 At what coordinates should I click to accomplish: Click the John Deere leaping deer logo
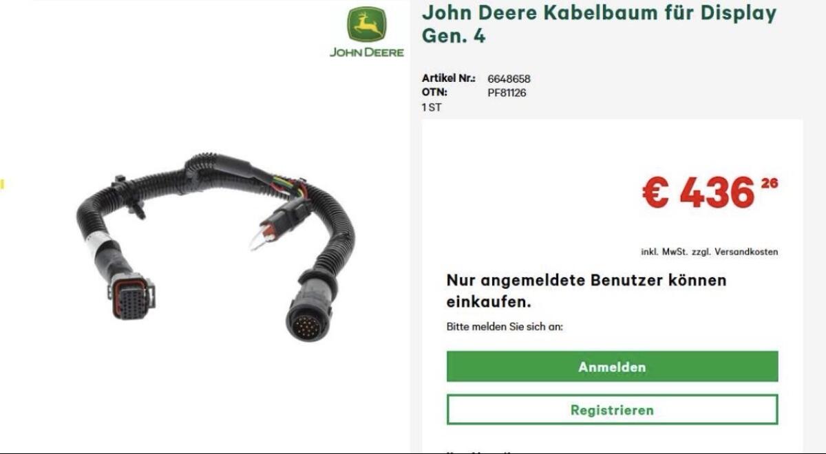(x=367, y=25)
